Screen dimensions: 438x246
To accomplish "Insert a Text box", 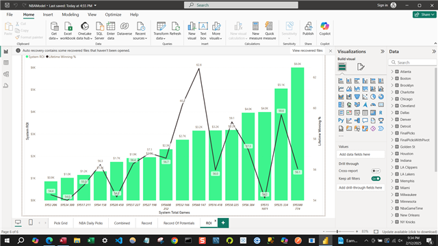I will 203,31.
